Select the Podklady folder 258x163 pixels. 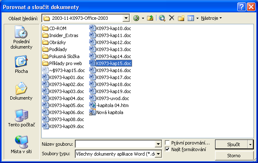(x=54, y=49)
